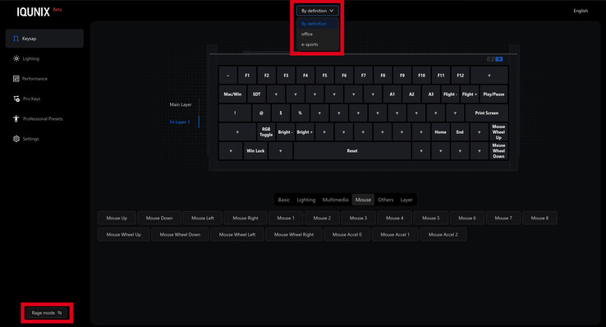
Task: Select the Win Lock key on keyboard
Action: (255, 150)
